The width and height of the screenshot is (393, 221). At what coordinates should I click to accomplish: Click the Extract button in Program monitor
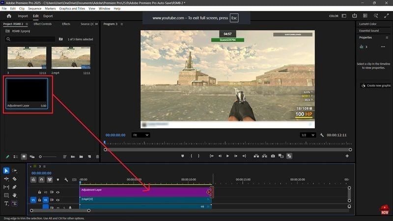(264, 156)
